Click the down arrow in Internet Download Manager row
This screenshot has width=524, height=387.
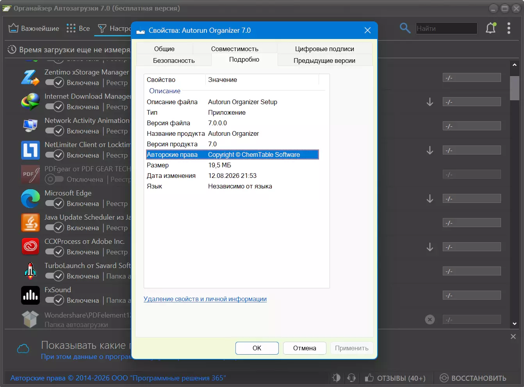(x=430, y=102)
